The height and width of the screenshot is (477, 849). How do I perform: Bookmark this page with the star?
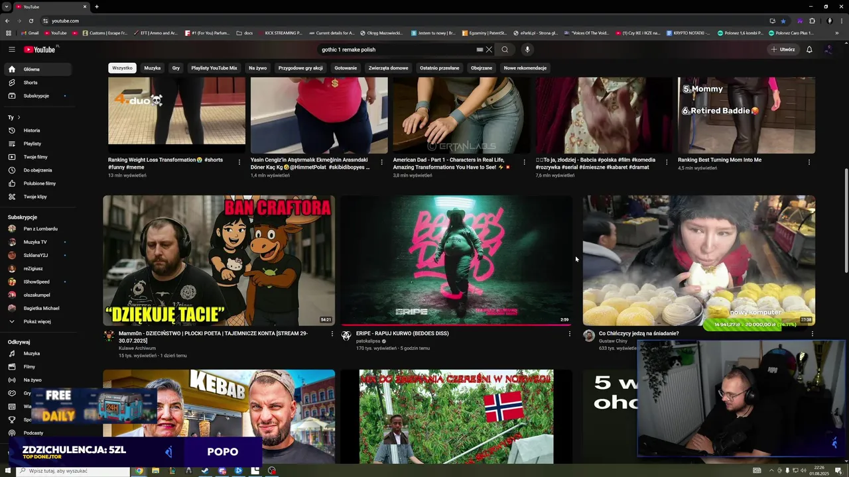tap(783, 21)
